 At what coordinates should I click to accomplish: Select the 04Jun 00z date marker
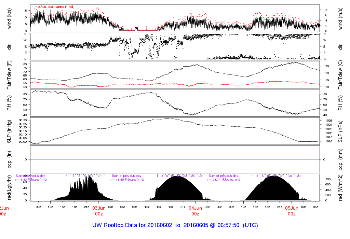(x=195, y=211)
